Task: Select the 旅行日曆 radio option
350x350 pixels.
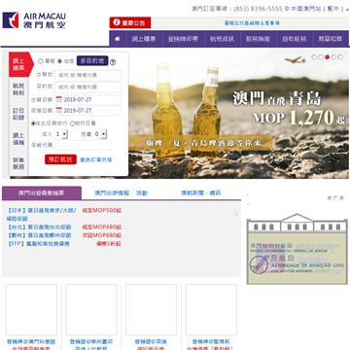Action: click(x=73, y=123)
